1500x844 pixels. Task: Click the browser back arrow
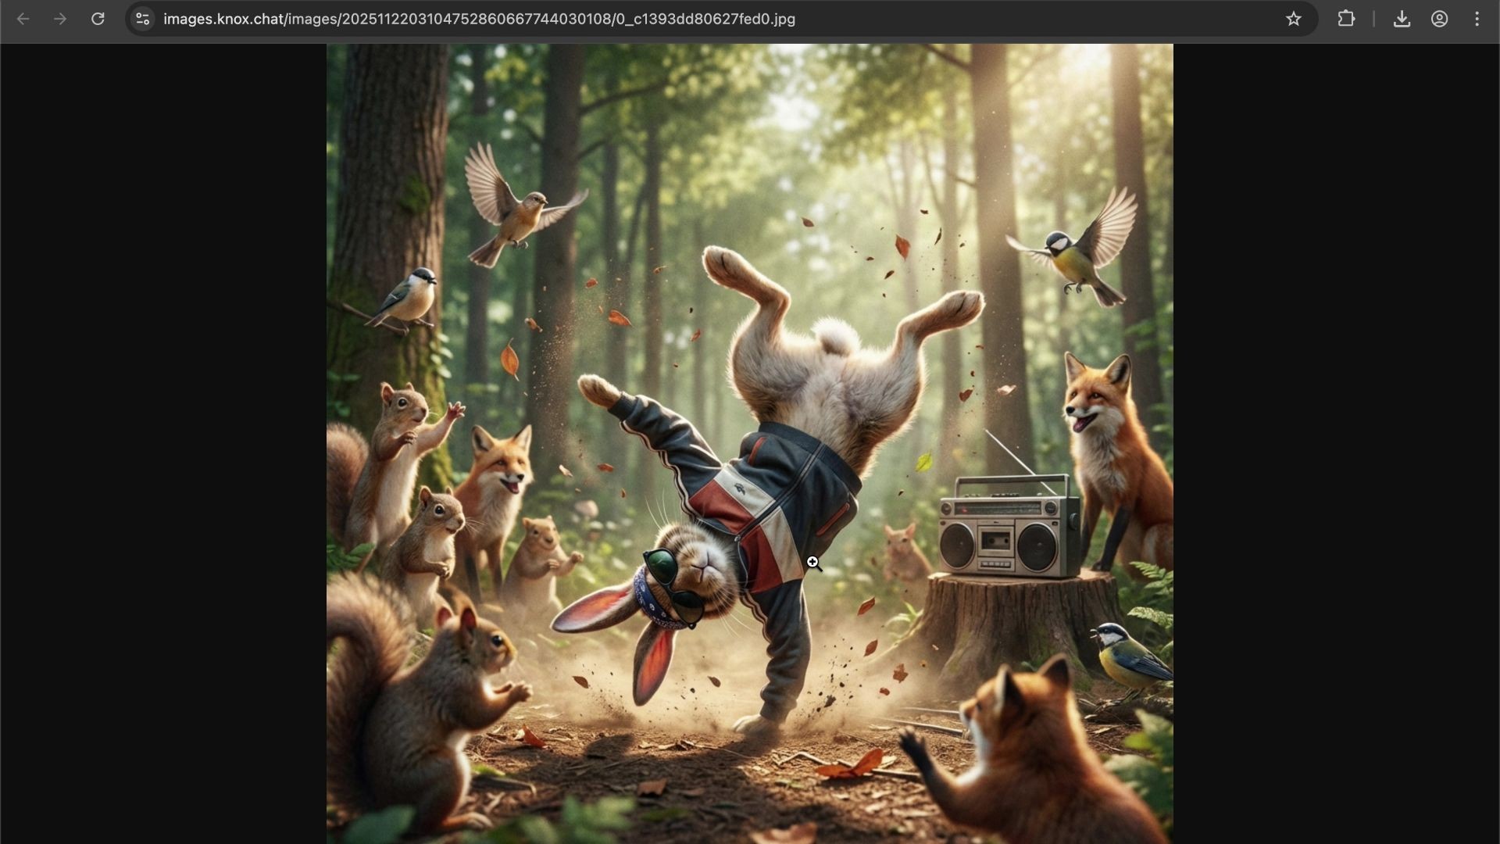click(x=23, y=19)
